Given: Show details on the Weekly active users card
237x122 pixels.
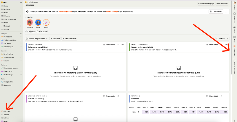Looking at the screenshot, I should (212, 45).
